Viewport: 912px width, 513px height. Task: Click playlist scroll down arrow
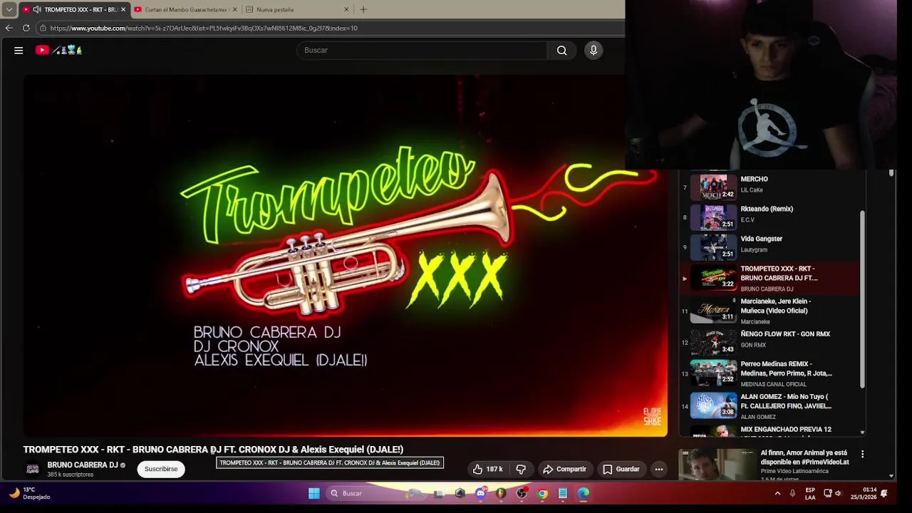(862, 432)
